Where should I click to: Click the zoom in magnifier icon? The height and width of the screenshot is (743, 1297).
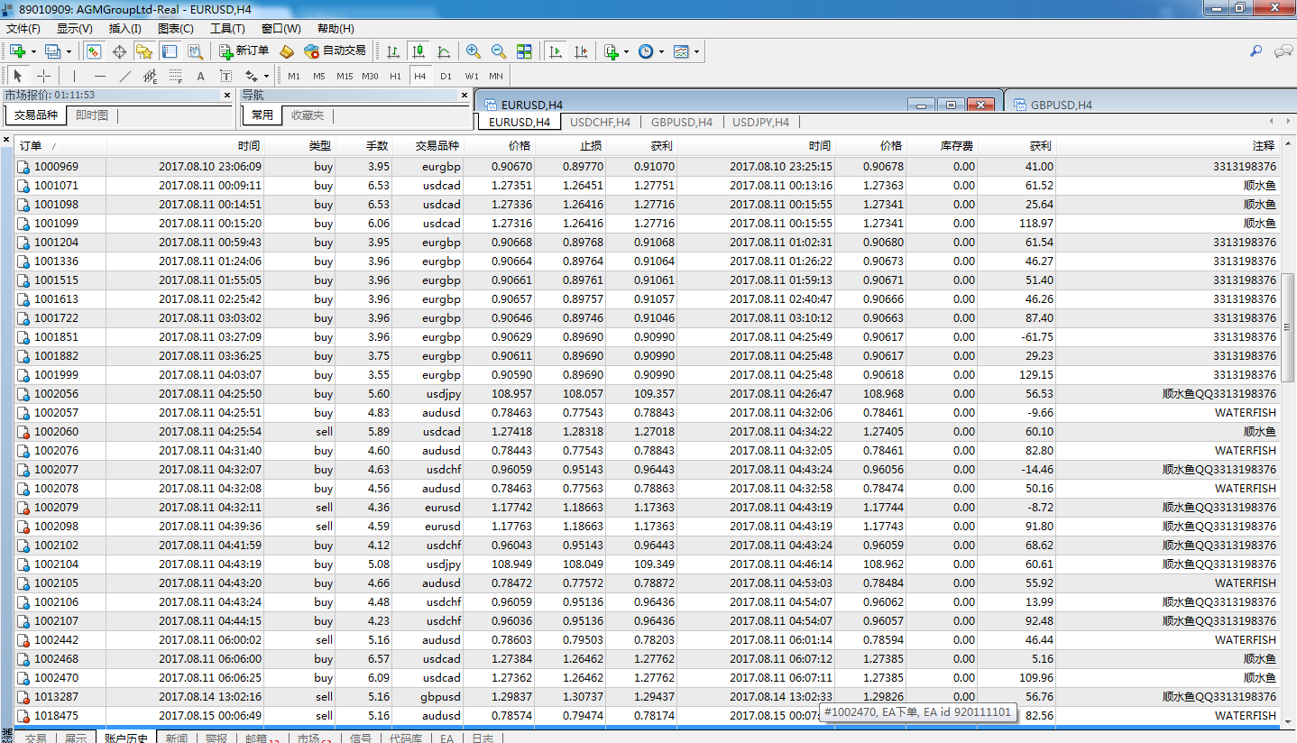[x=474, y=51]
